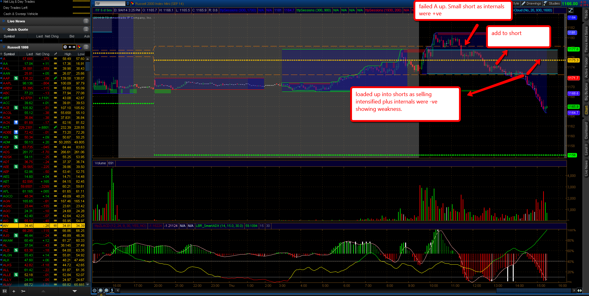Collapse the left sidebar panel
The image size is (589, 296).
[5, 291]
